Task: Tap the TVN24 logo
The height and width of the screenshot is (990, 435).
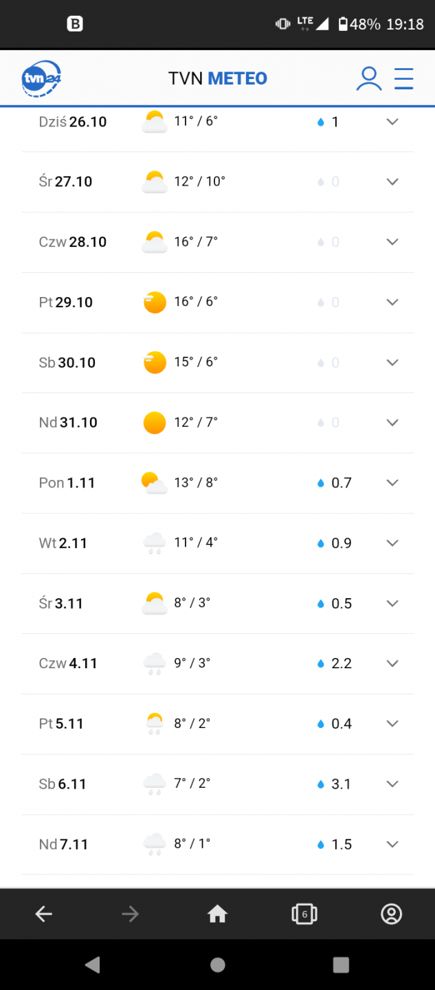Action: pyautogui.click(x=41, y=78)
